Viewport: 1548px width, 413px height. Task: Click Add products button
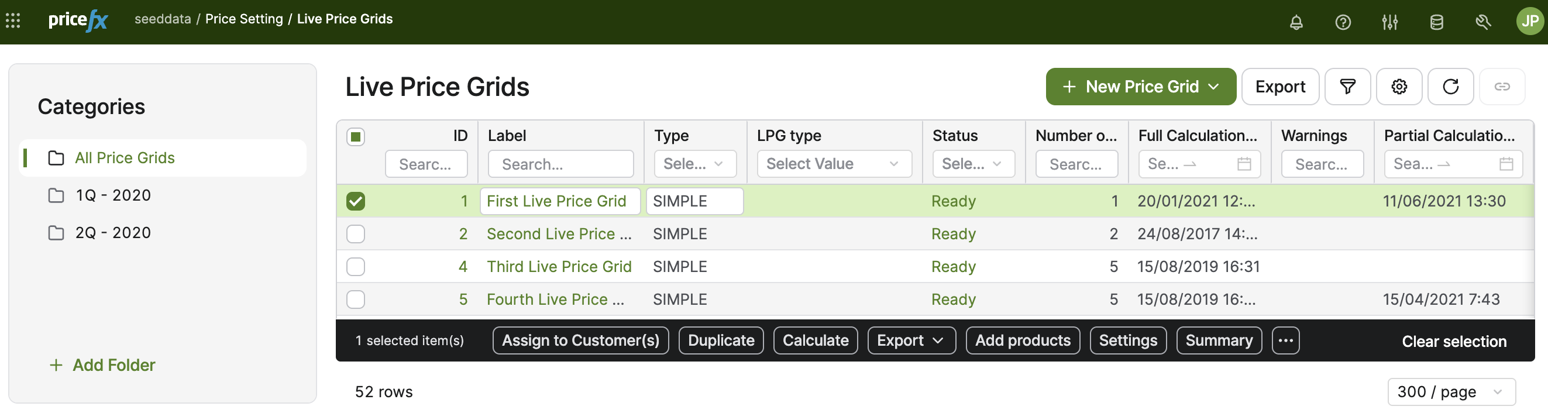[x=1023, y=340]
